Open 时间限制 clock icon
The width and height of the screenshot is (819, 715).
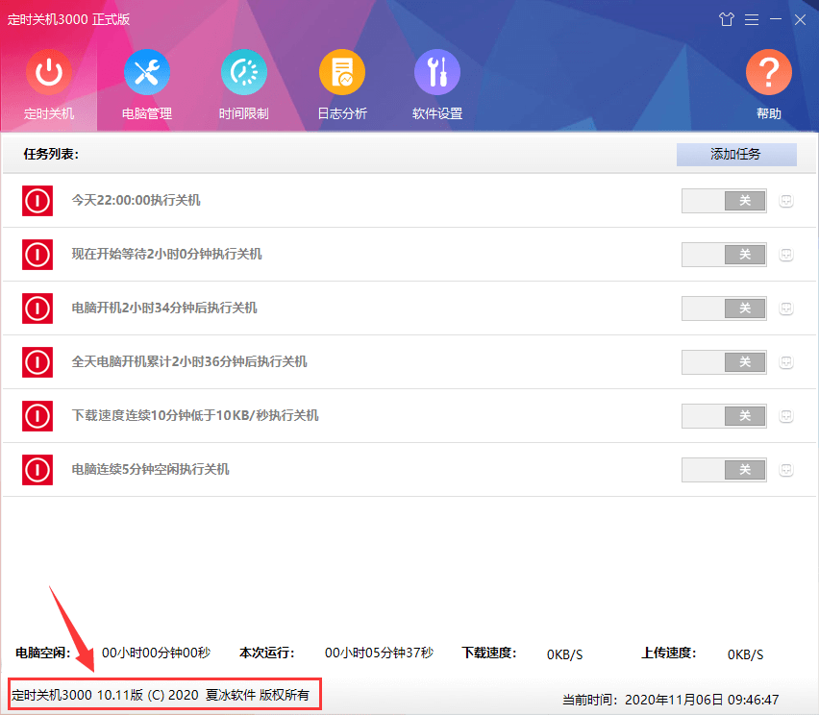pyautogui.click(x=244, y=72)
